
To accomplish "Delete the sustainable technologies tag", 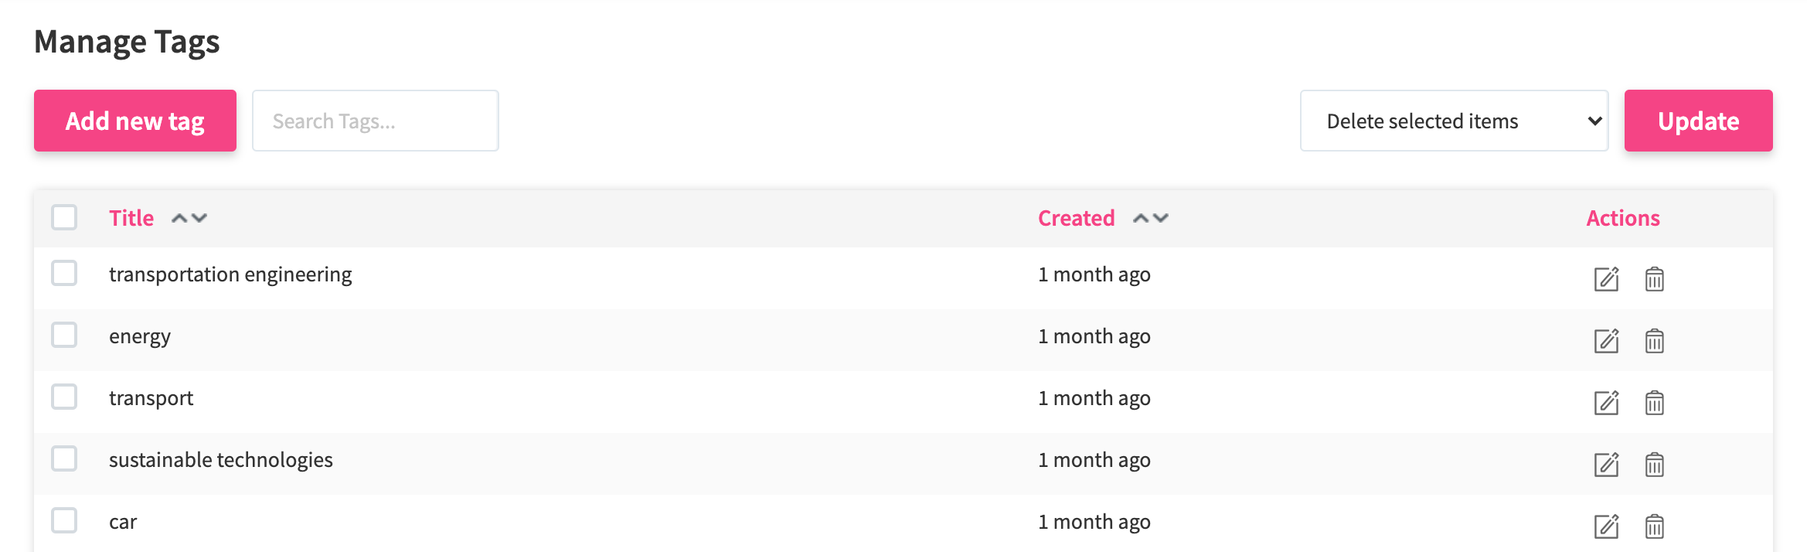I will (x=1654, y=464).
